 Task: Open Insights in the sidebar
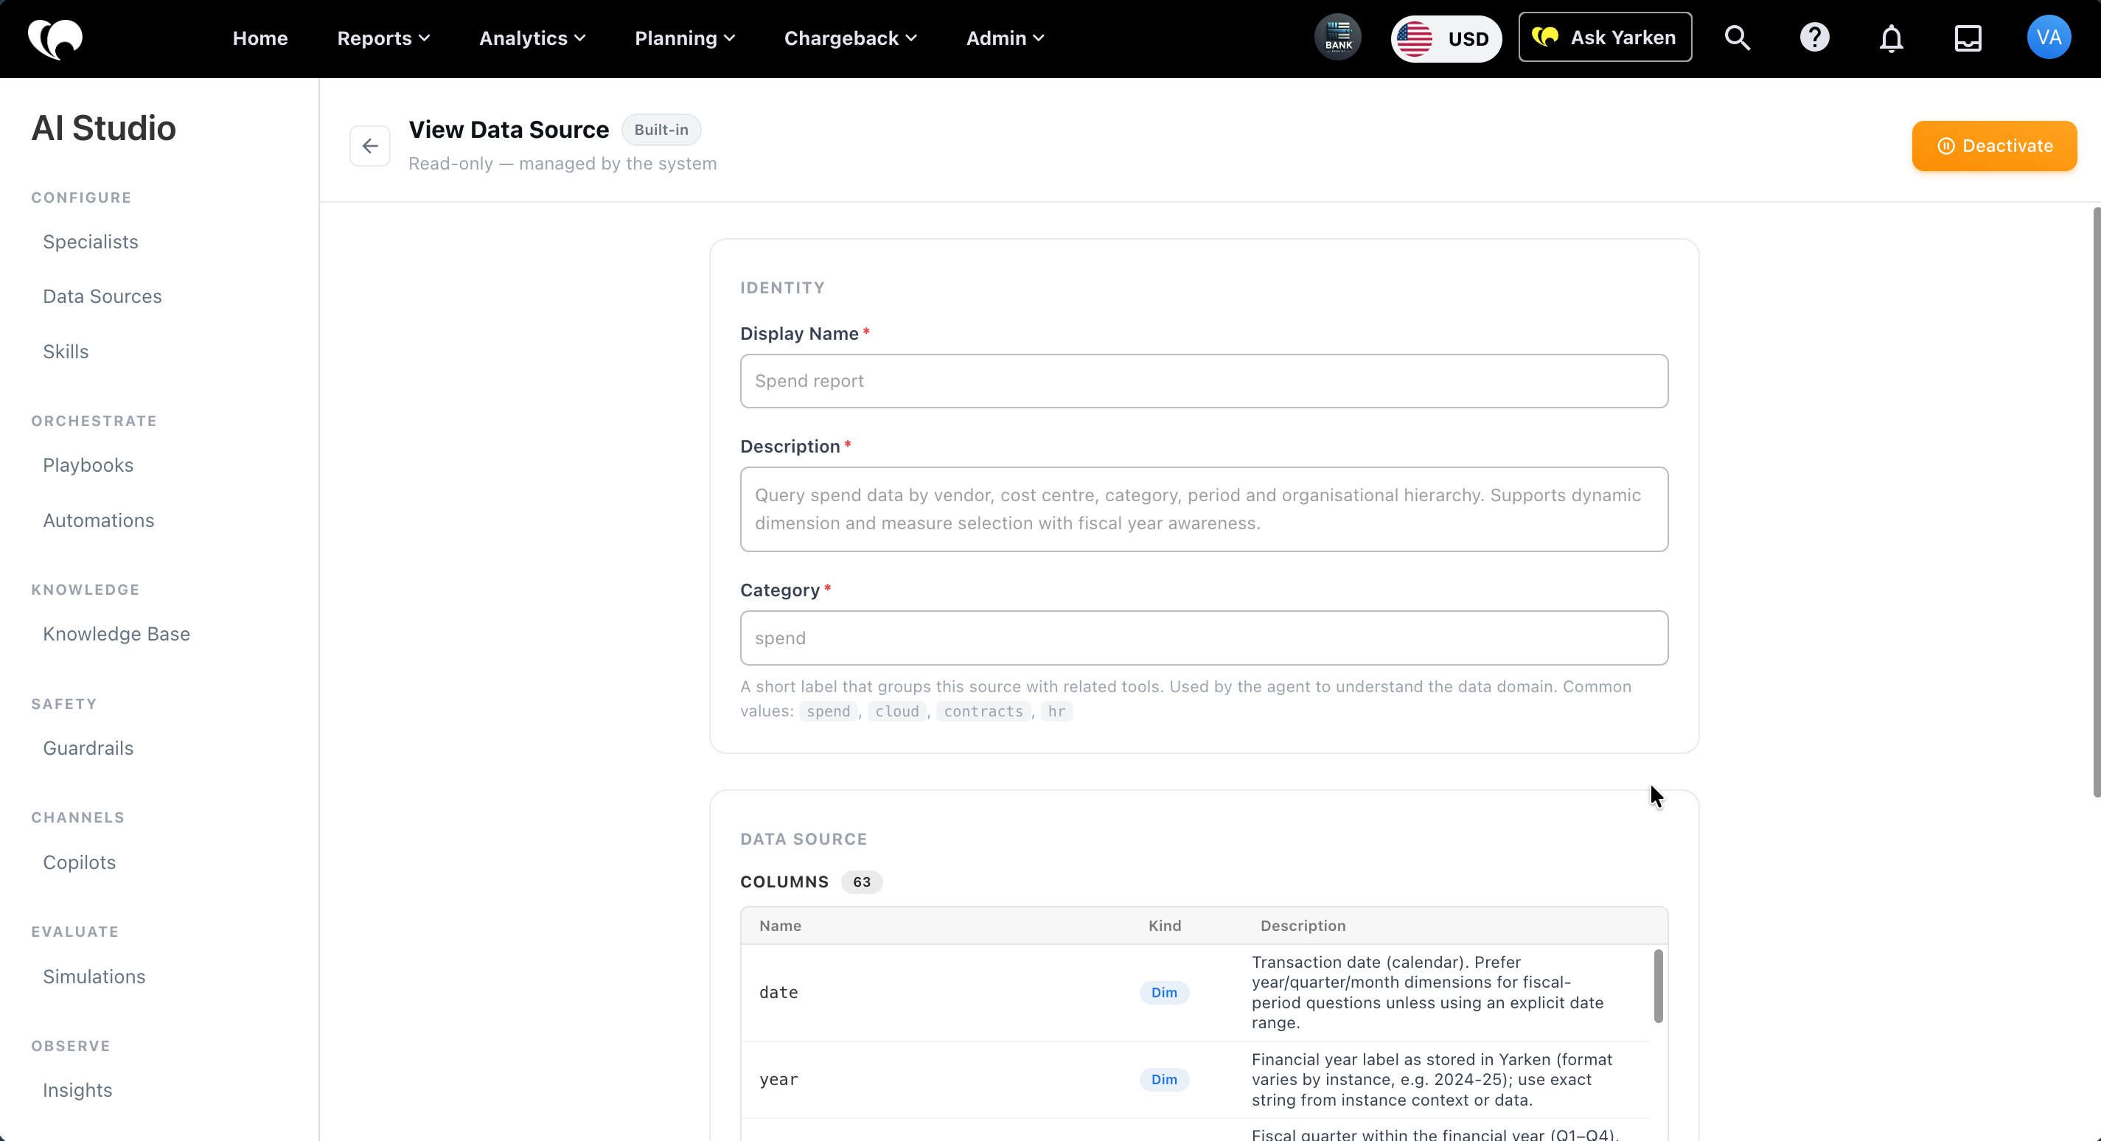[x=77, y=1090]
